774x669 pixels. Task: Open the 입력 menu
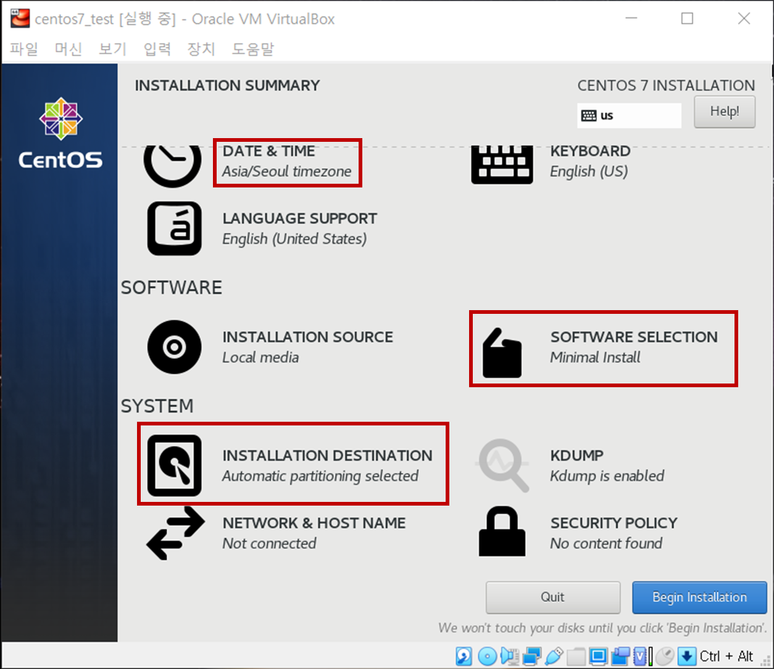(x=157, y=49)
